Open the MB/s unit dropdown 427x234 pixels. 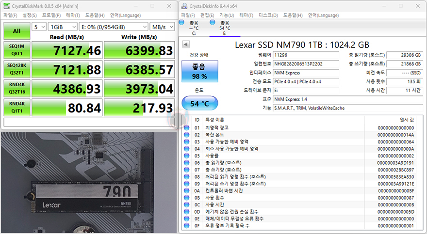point(162,27)
